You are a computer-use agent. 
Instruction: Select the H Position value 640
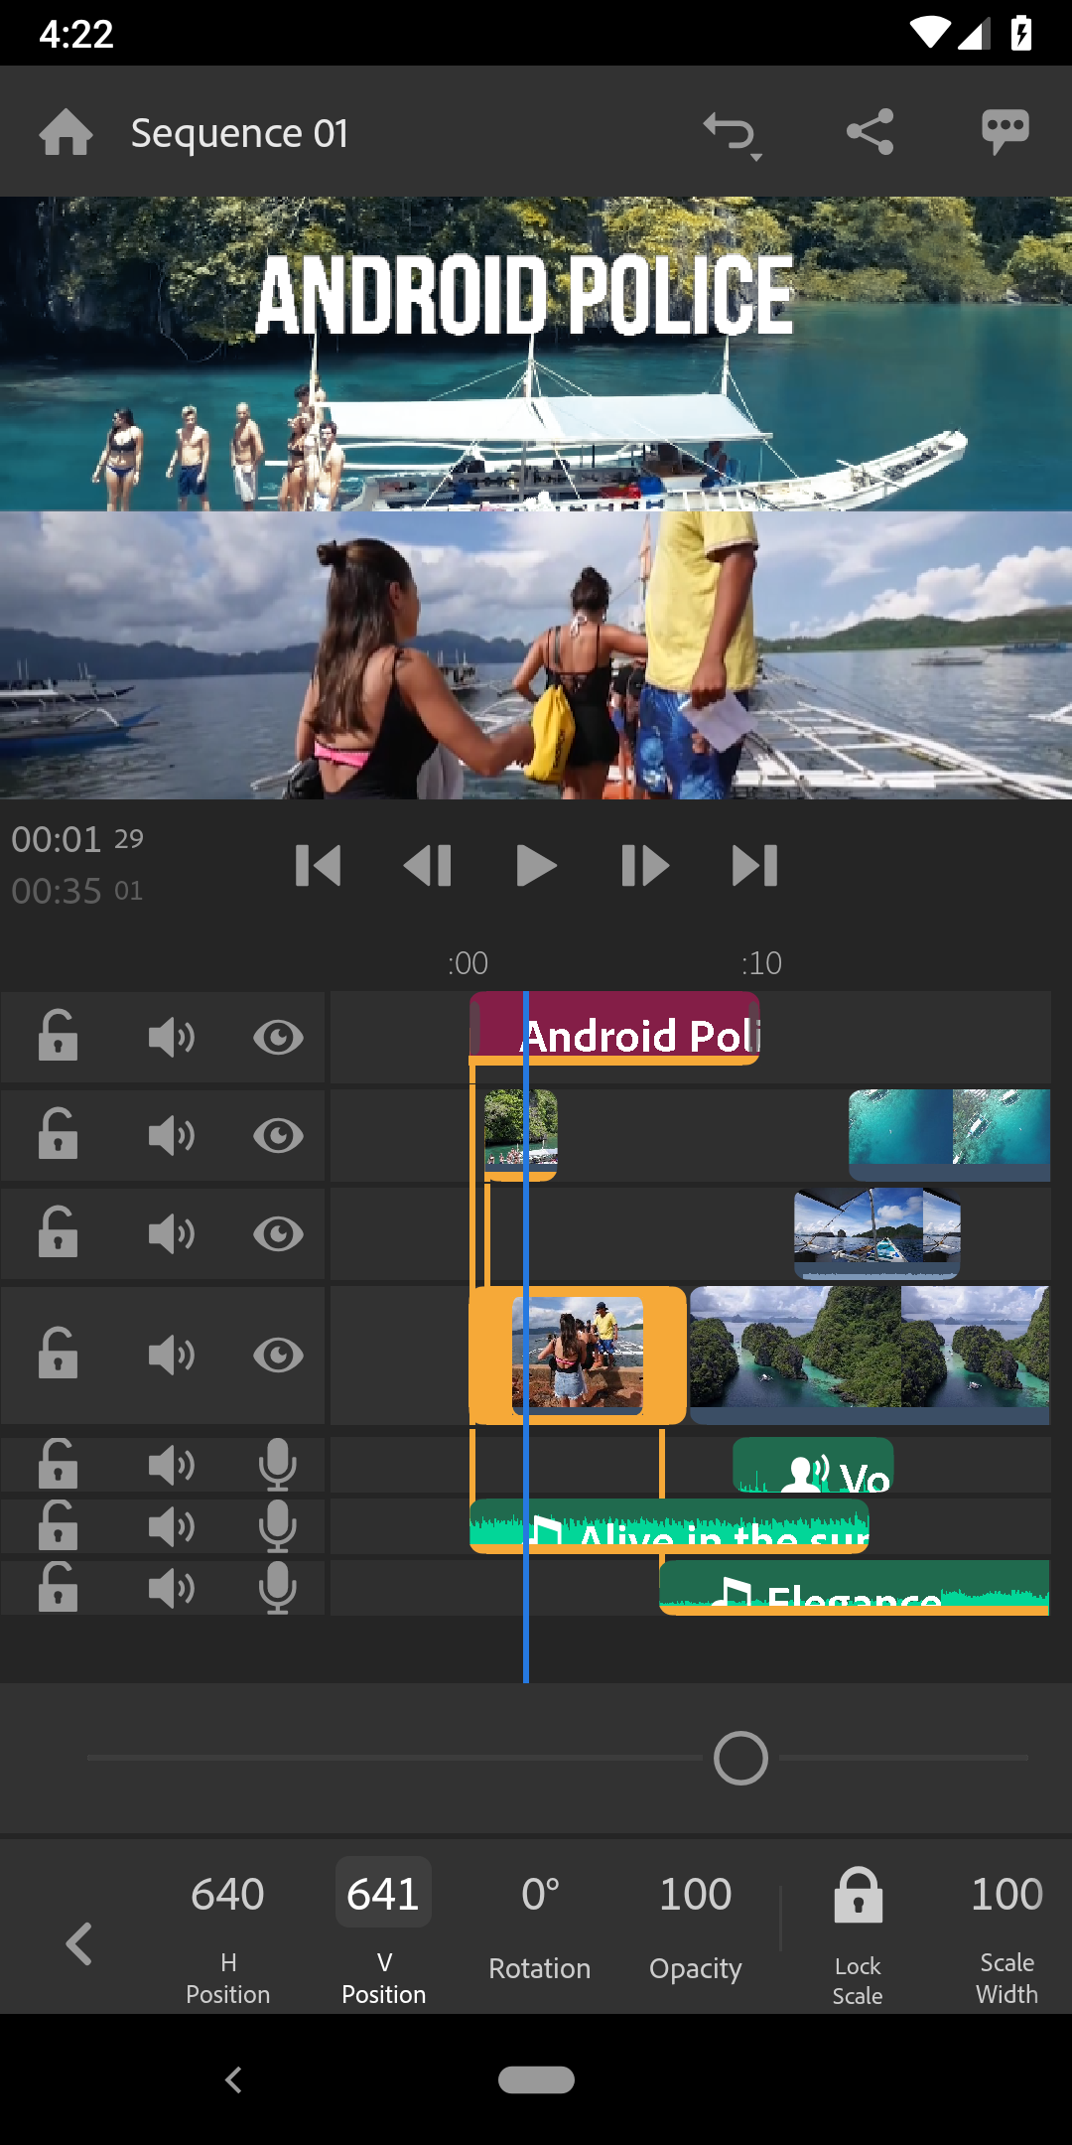coord(227,1894)
